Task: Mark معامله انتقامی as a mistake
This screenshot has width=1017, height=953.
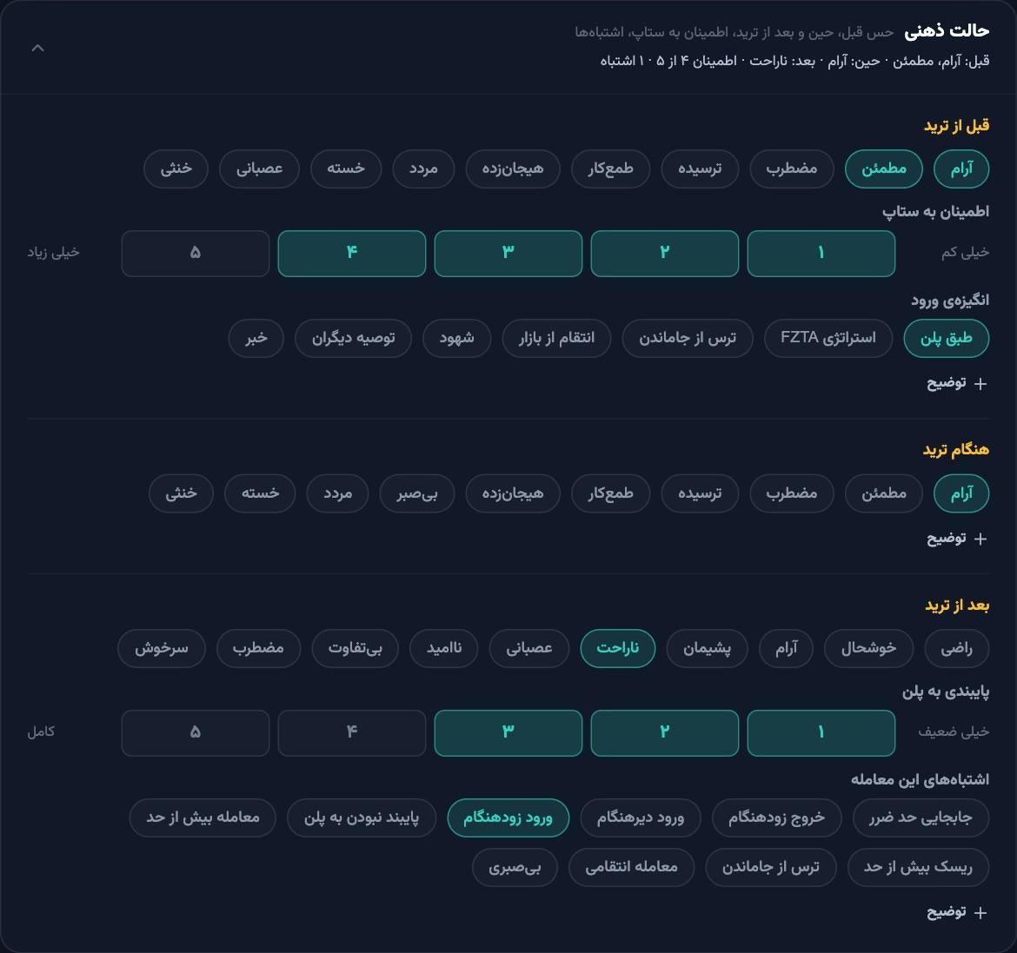Action: (631, 867)
